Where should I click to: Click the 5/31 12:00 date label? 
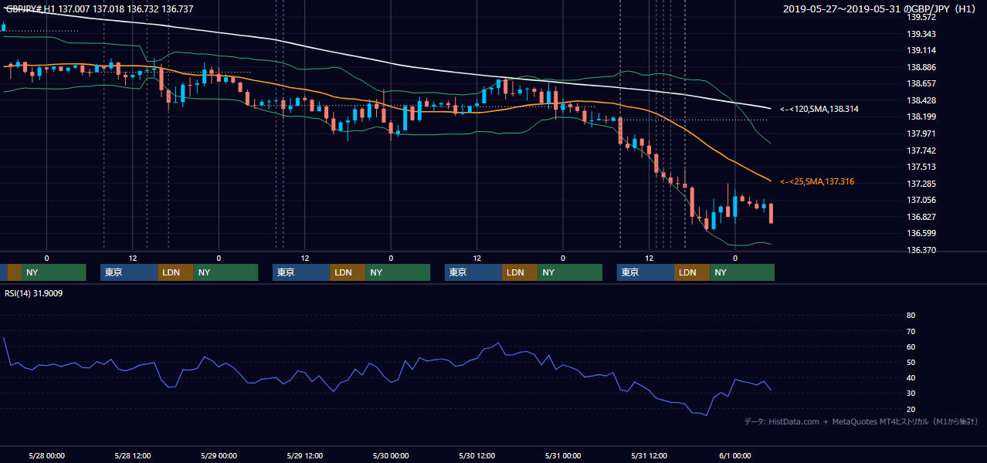point(649,455)
